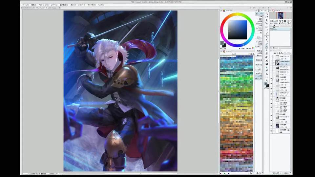
Task: Click the Lock Layer icon in layer toolbar
Action: click(x=280, y=53)
